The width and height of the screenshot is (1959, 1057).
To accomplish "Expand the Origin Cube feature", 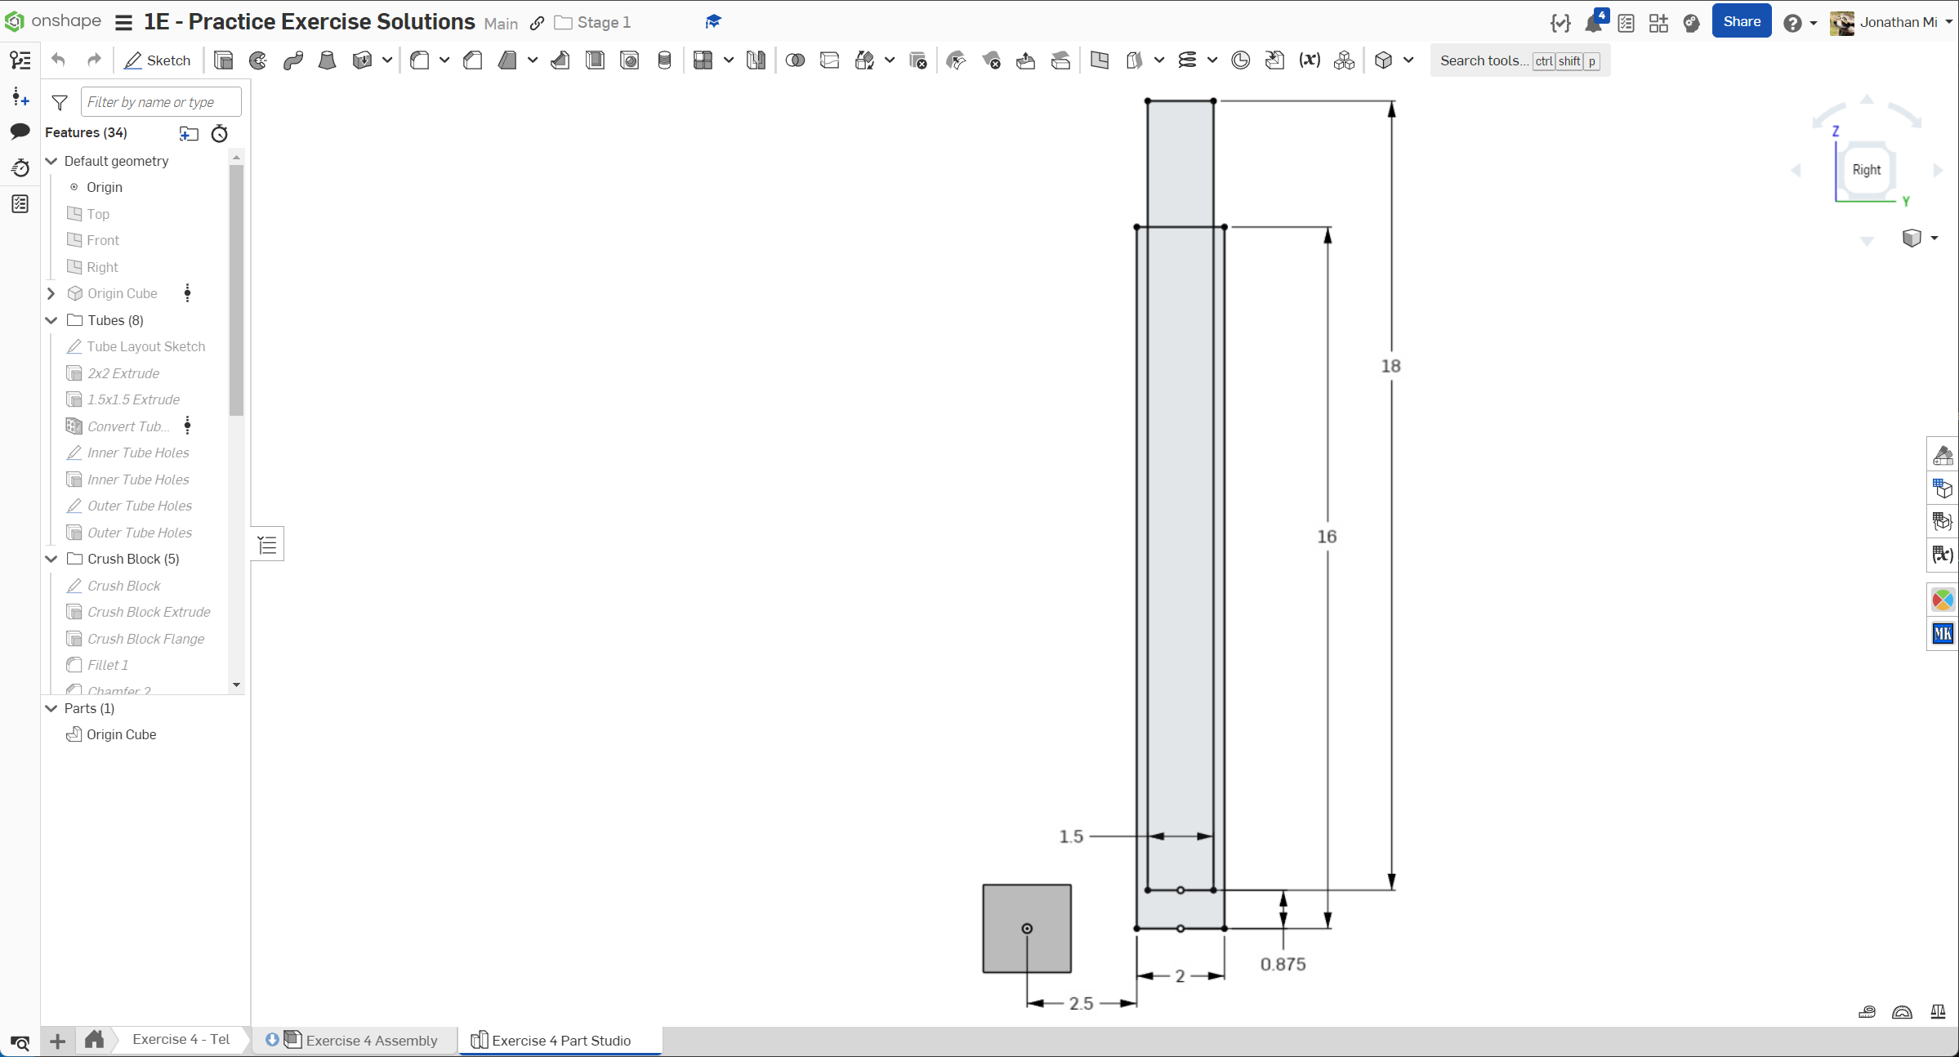I will [51, 293].
